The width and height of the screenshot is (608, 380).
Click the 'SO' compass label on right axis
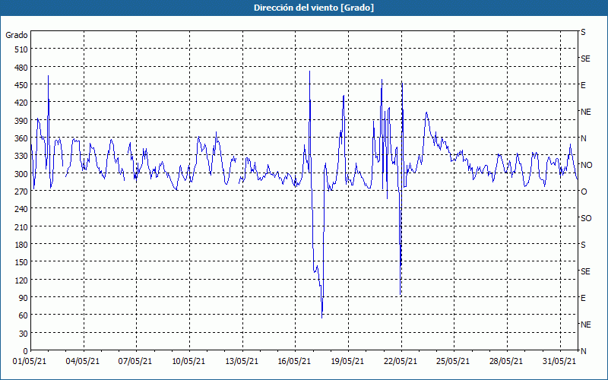586,219
